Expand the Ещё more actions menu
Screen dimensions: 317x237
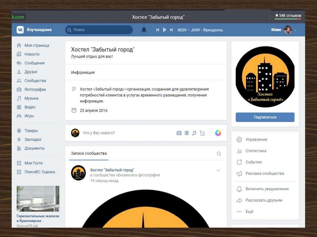point(249,212)
